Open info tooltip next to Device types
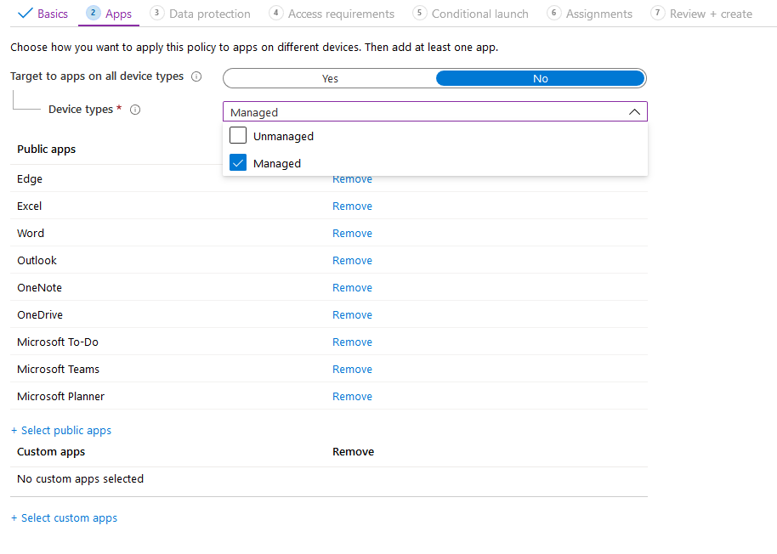This screenshot has width=777, height=554. [135, 110]
